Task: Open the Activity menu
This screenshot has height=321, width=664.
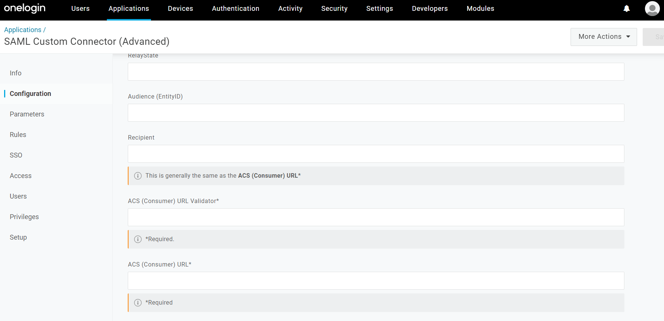Action: tap(290, 9)
